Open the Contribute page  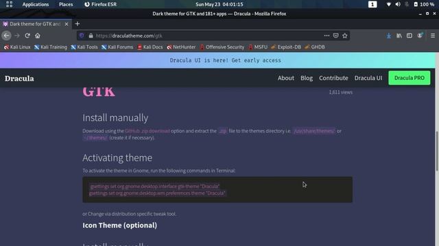(x=333, y=78)
